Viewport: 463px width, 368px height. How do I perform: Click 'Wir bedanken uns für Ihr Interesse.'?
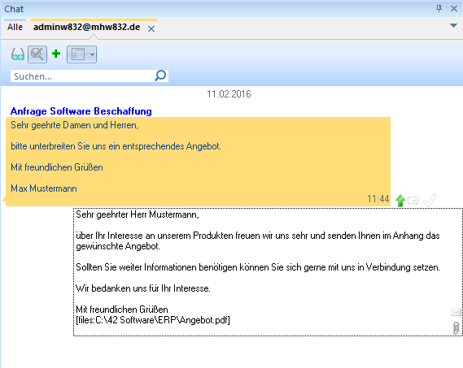click(x=143, y=288)
